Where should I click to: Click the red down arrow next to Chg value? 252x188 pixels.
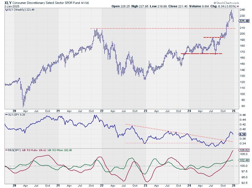(x=238, y=6)
